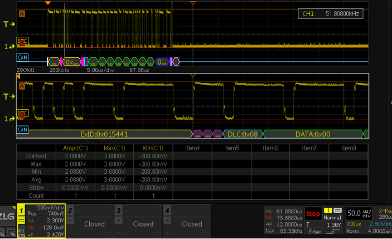This screenshot has height=239, width=392.
Task: Click the red Stop run state button
Action: [313, 214]
